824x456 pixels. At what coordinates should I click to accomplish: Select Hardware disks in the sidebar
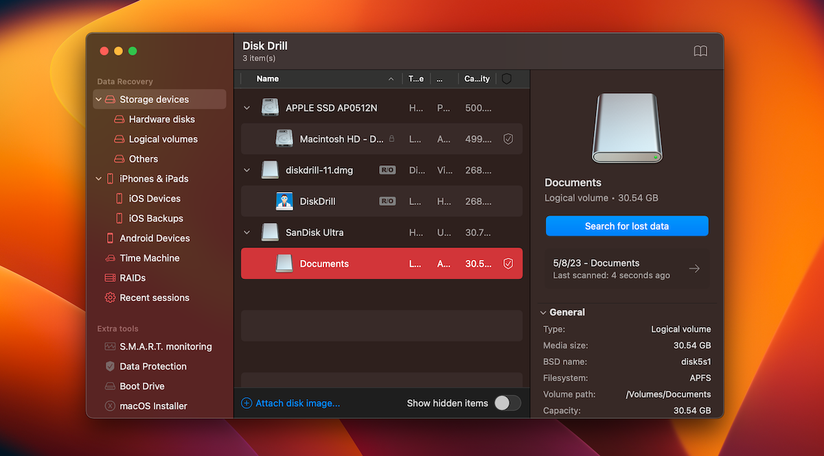point(162,119)
